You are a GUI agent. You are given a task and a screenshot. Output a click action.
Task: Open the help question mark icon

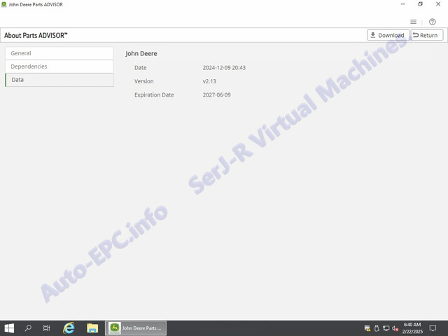433,22
